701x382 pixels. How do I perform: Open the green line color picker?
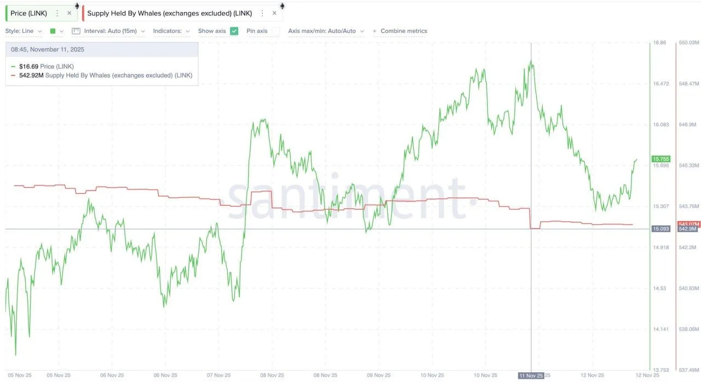(56, 31)
